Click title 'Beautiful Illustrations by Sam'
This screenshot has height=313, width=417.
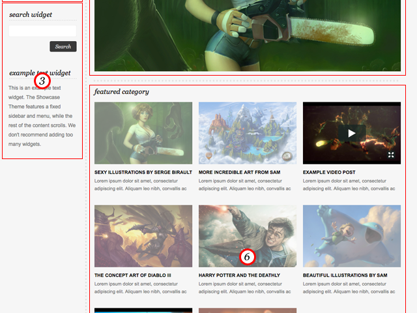coord(345,275)
